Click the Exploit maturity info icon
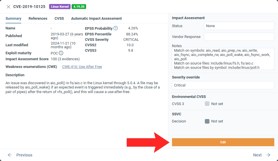This screenshot has height=161, width=278. (x=61, y=53)
